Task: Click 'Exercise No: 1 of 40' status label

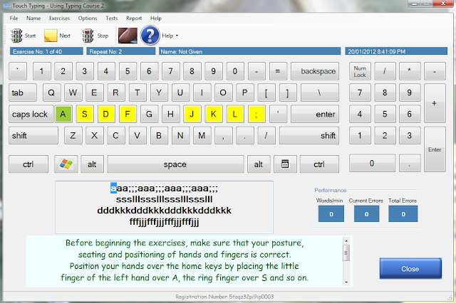Action: coord(46,51)
